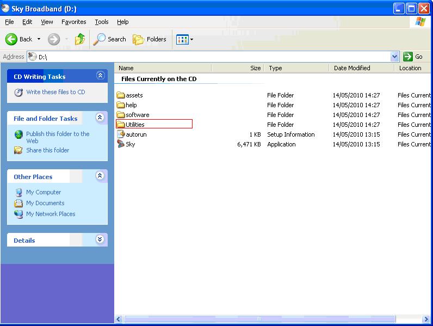The image size is (433, 326).
Task: Click the 'help' folder name
Action: click(131, 105)
